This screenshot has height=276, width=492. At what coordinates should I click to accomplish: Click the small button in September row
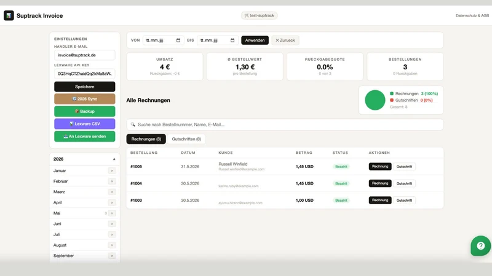click(112, 256)
